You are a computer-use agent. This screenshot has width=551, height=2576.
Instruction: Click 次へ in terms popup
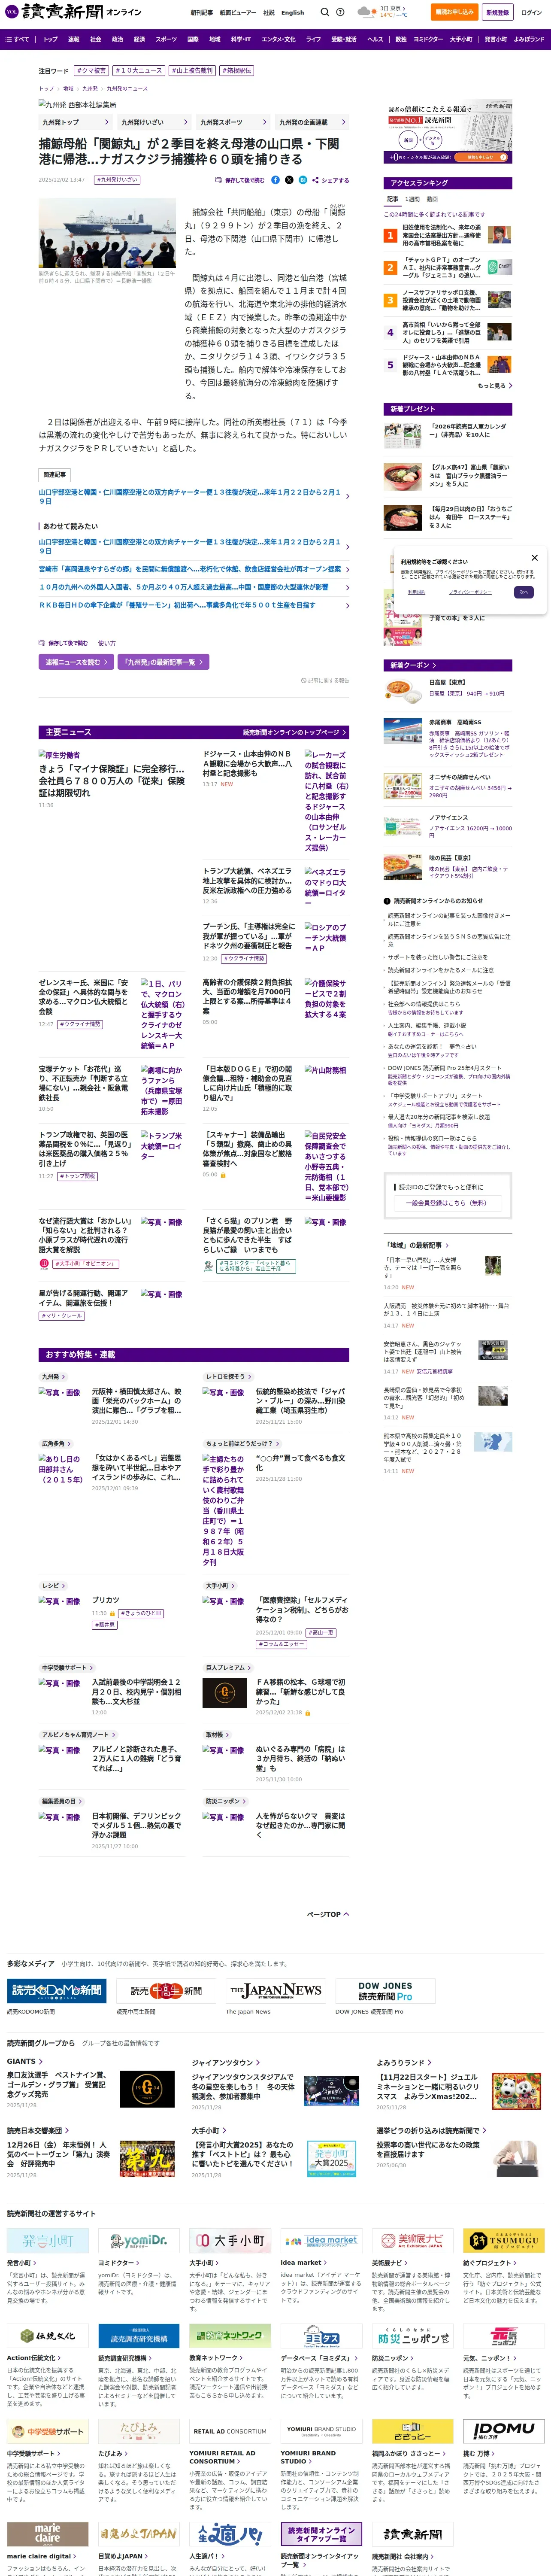point(523,592)
